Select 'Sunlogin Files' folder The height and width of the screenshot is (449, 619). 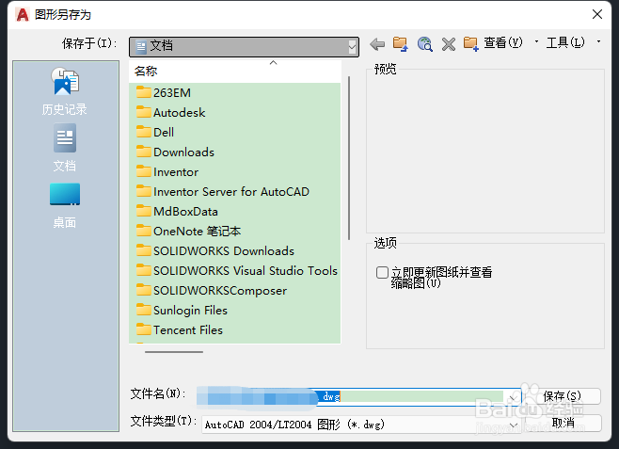click(182, 310)
